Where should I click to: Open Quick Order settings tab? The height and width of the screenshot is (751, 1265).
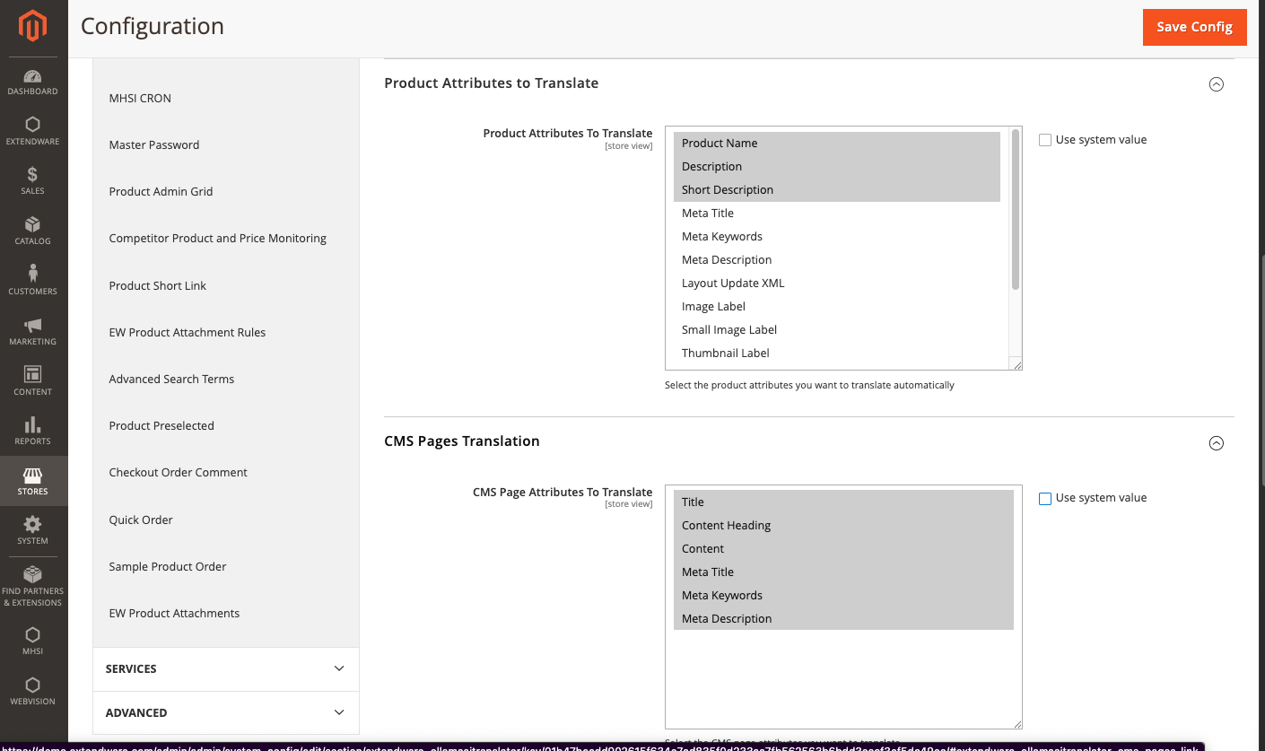141,520
